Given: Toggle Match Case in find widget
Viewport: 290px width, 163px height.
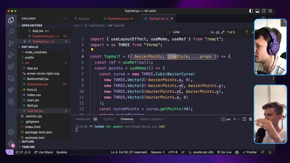Looking at the screenshot, I should [212, 32].
